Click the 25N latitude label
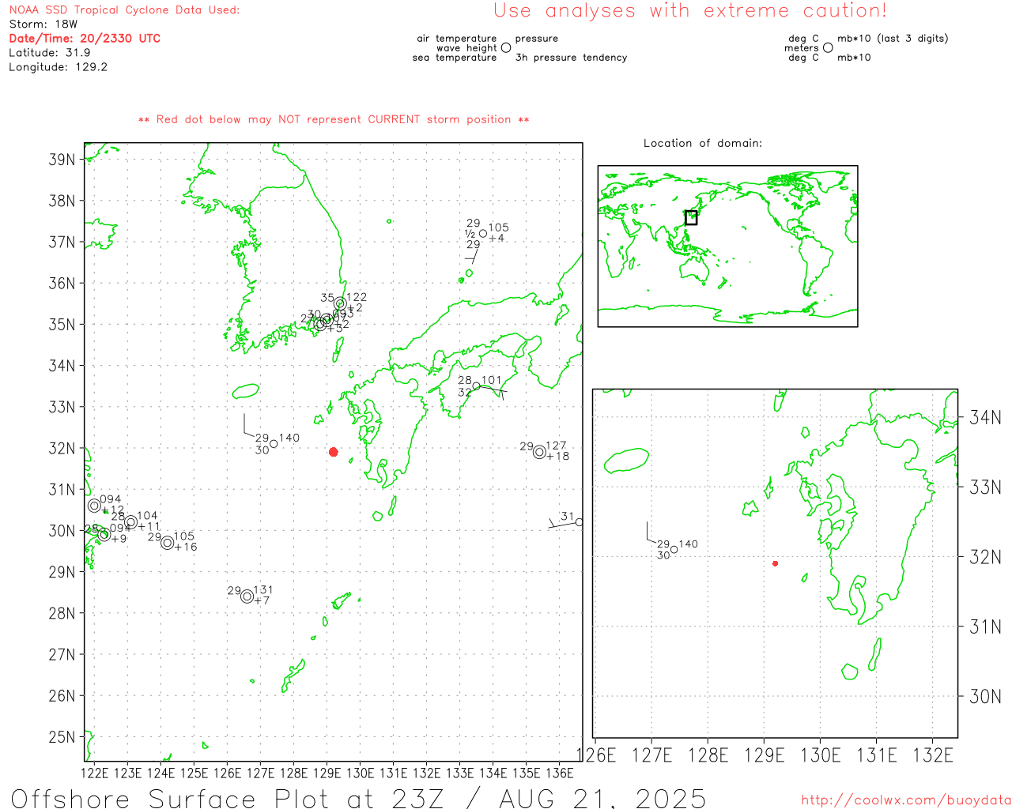 tap(62, 737)
